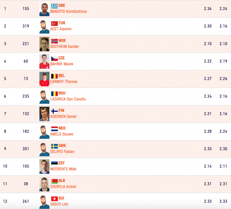Open ACET Alperen athlete profile link
The height and width of the screenshot is (209, 231).
[61, 29]
